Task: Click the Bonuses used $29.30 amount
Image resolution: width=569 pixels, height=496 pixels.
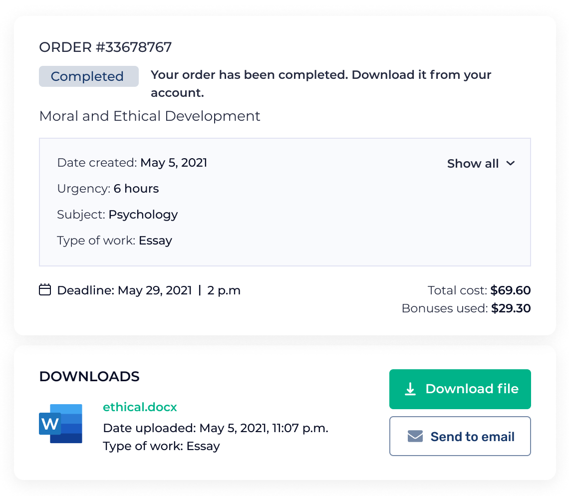Action: 511,308
